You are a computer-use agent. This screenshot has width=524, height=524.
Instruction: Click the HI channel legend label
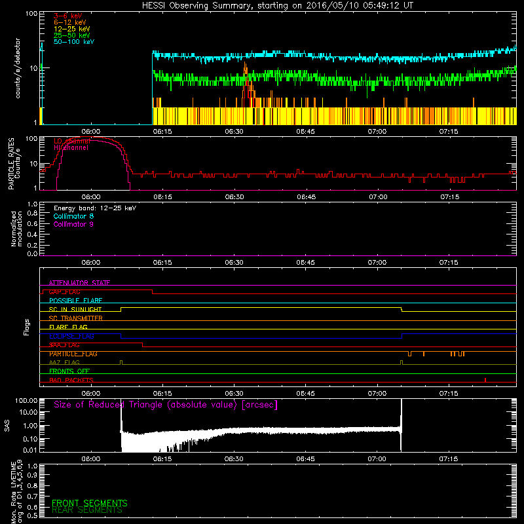tap(71, 148)
